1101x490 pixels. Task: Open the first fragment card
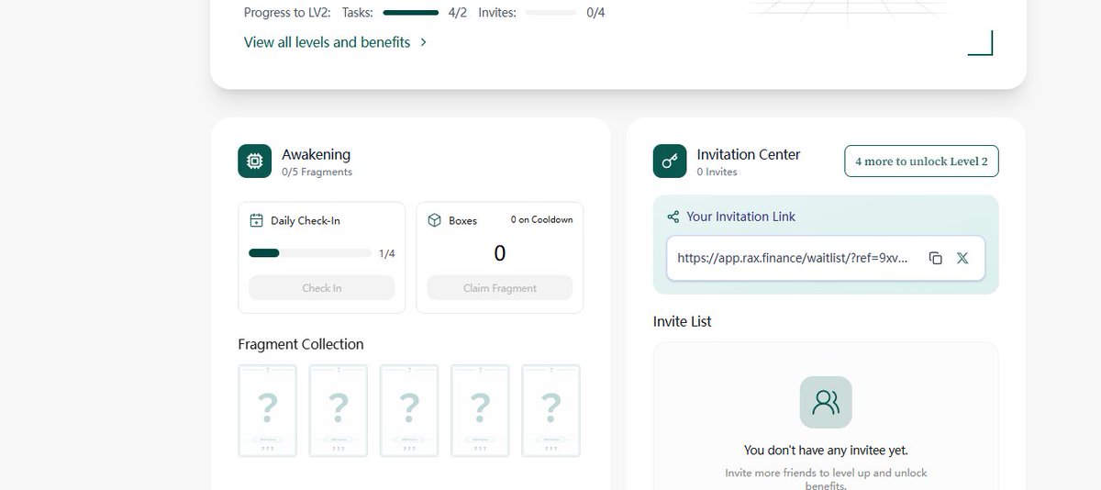click(267, 411)
